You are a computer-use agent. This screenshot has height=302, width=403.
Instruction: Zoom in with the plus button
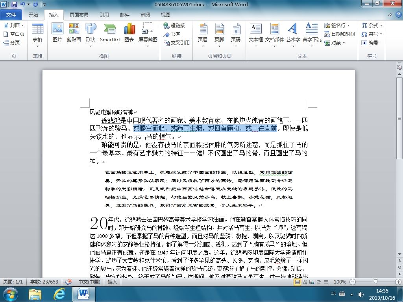(x=398, y=282)
